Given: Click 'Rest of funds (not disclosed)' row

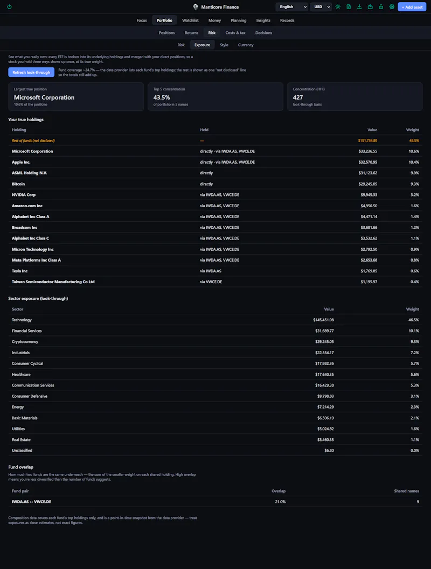Looking at the screenshot, I should tap(215, 141).
